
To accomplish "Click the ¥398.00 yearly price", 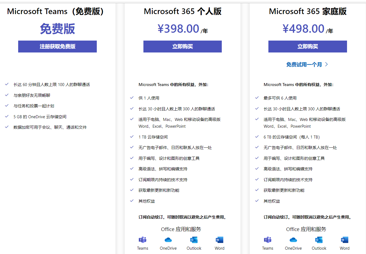I will click(x=178, y=29).
